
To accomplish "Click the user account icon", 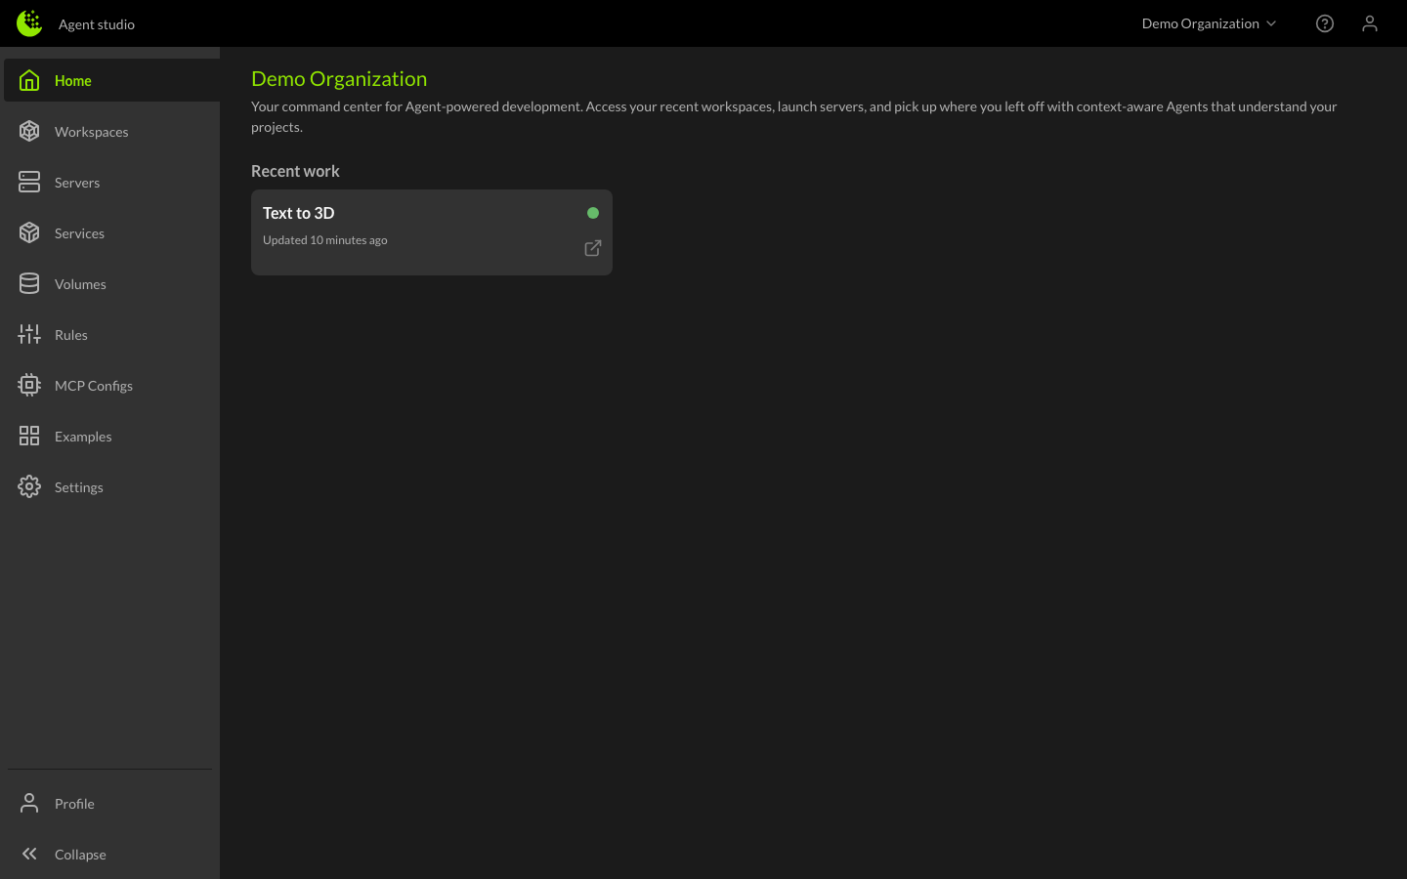I will tap(1370, 23).
